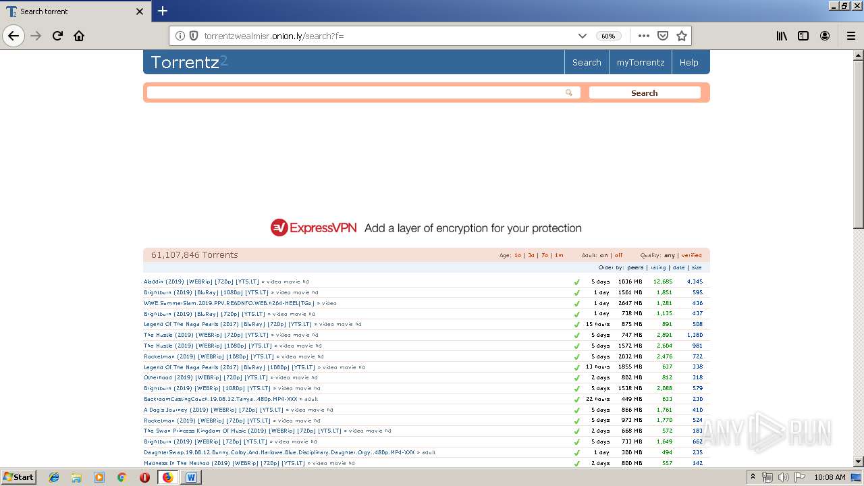The width and height of the screenshot is (864, 486).
Task: Click the page vertical scrollbar
Action: [x=858, y=144]
